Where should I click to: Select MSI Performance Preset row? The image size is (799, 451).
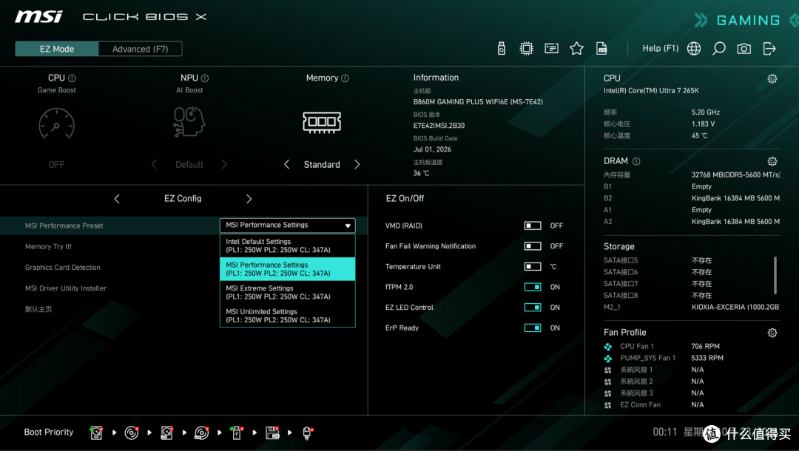[x=184, y=225]
